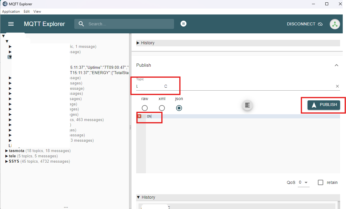
Task: Click the green connection avatar icon
Action: (x=335, y=24)
